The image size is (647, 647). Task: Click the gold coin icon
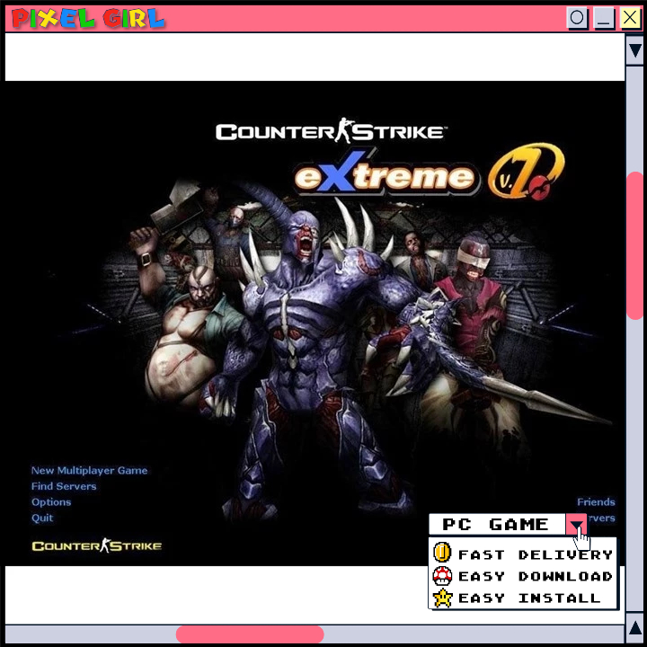pyautogui.click(x=442, y=553)
